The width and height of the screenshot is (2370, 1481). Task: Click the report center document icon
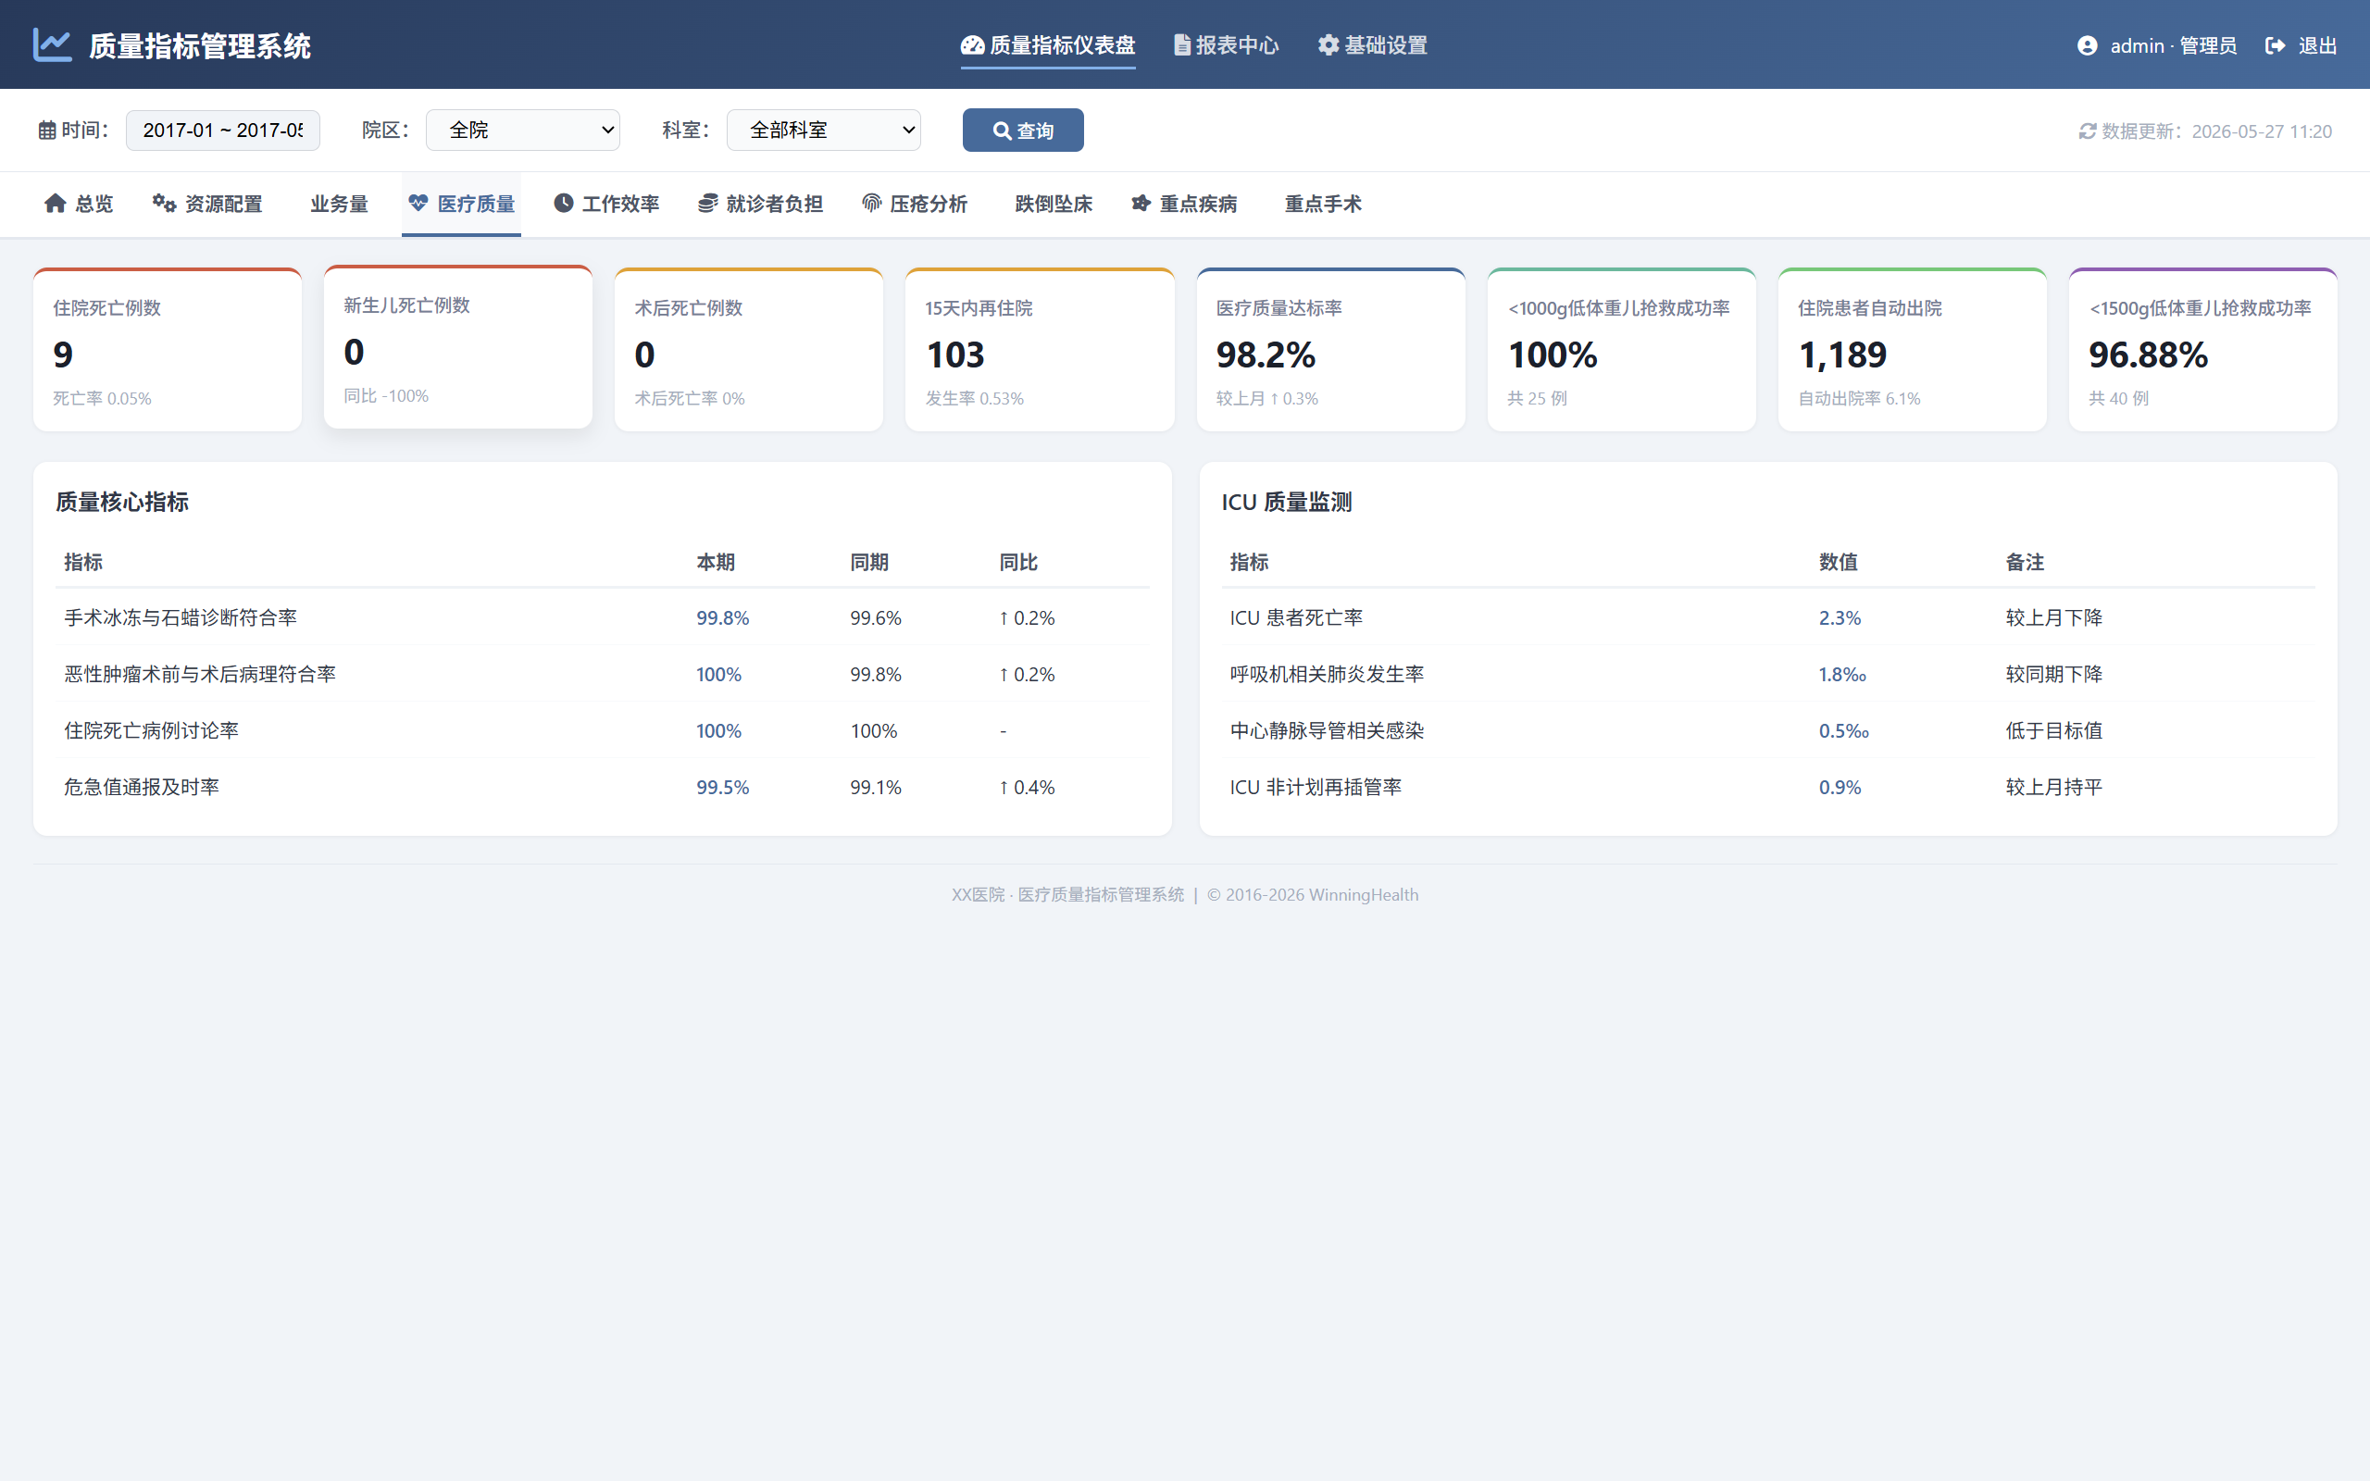(x=1182, y=45)
